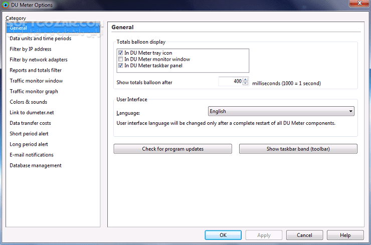Screen dimensions: 371x245
Task: Enable In DU Meter monitor window checkbox
Action: pos(120,59)
